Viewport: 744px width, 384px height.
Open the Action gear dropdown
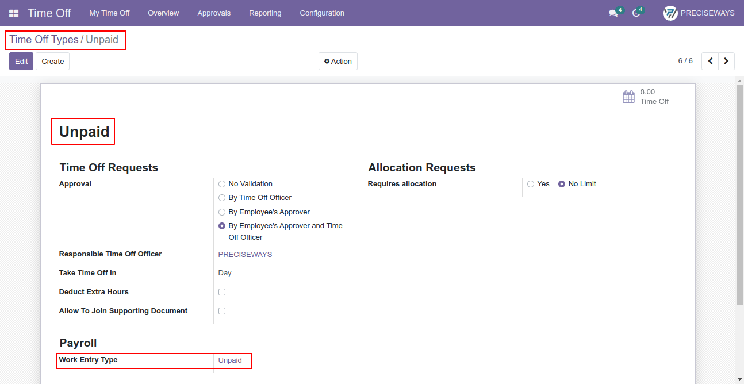click(338, 62)
